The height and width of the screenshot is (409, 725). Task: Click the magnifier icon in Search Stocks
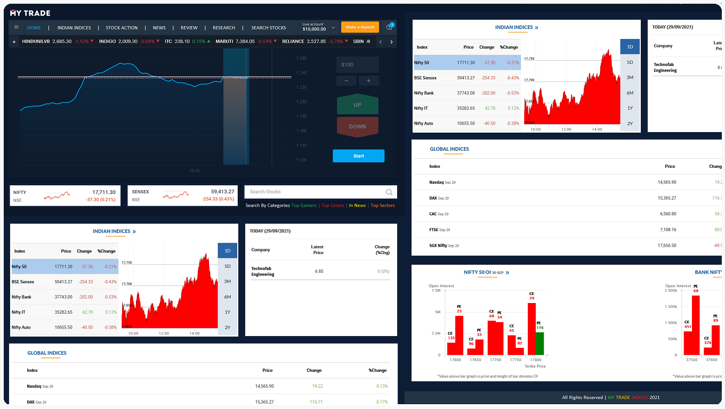click(389, 192)
